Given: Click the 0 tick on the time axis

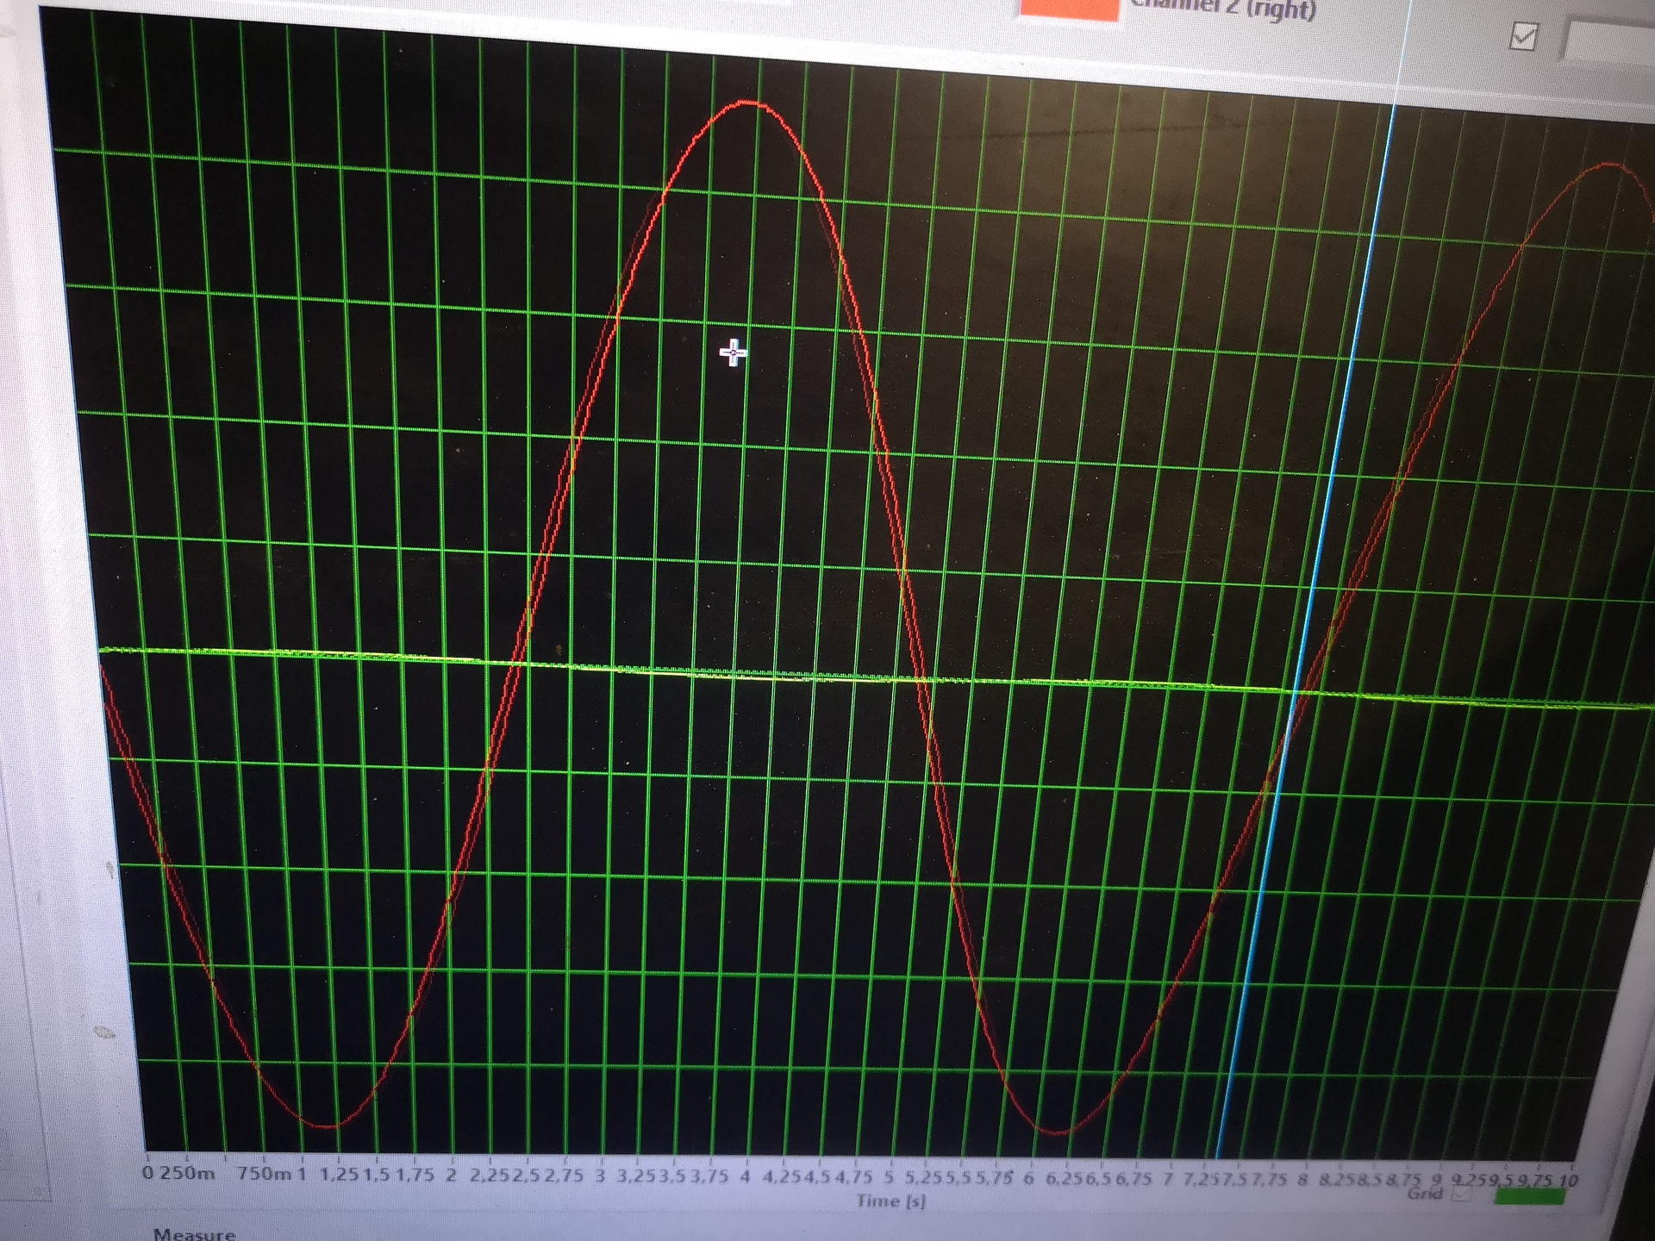Looking at the screenshot, I should coord(147,1173).
